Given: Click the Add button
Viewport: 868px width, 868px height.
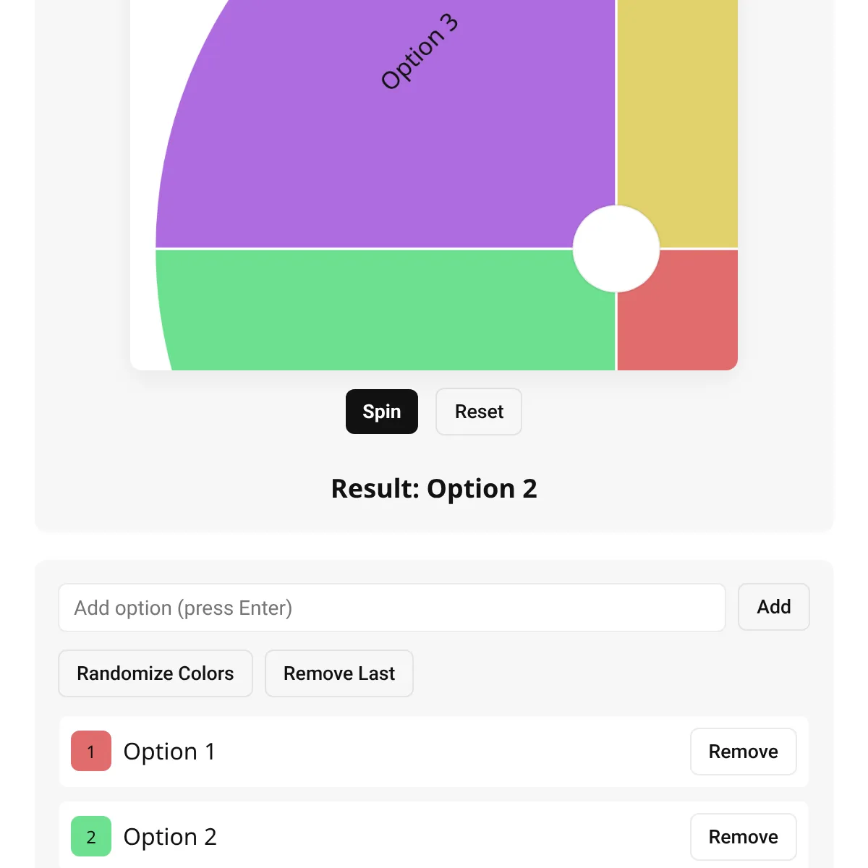Looking at the screenshot, I should pyautogui.click(x=774, y=607).
